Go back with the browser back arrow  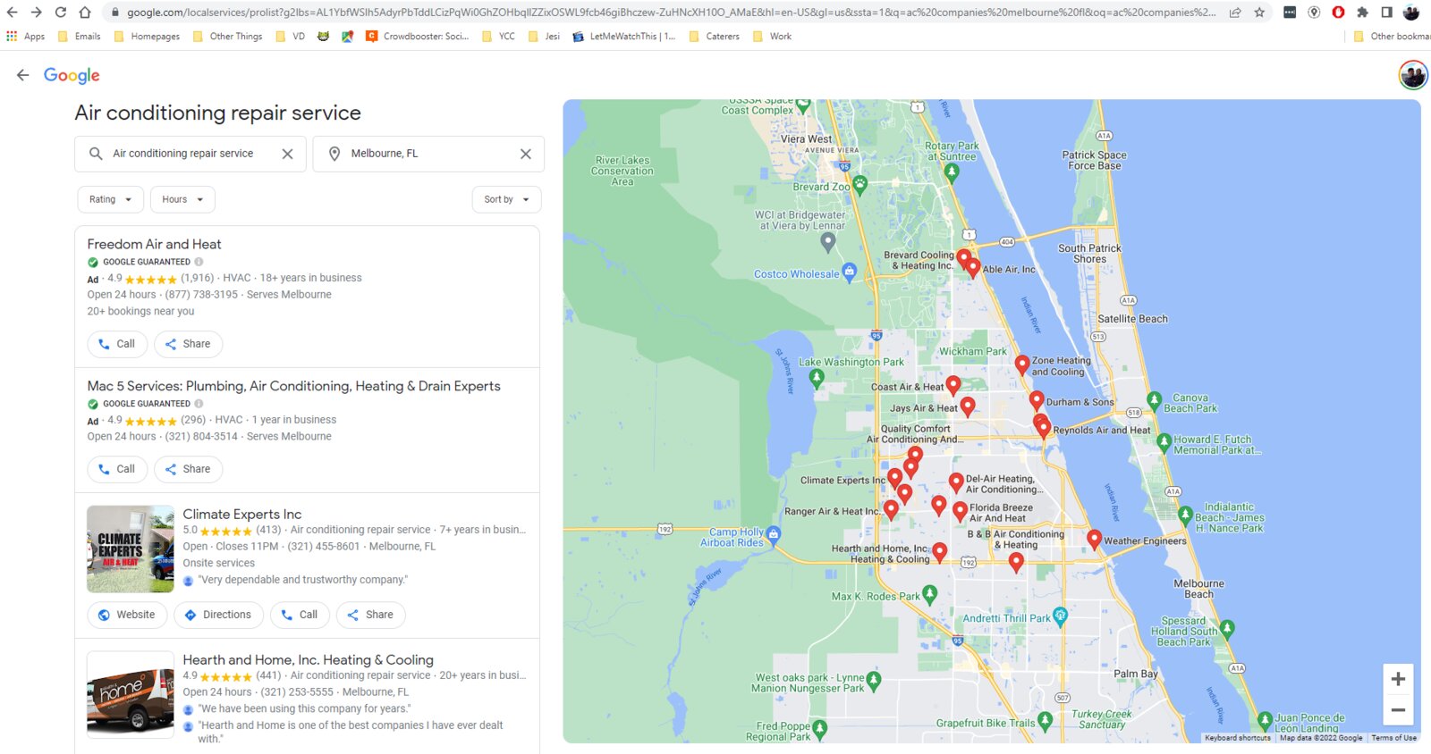tap(12, 13)
